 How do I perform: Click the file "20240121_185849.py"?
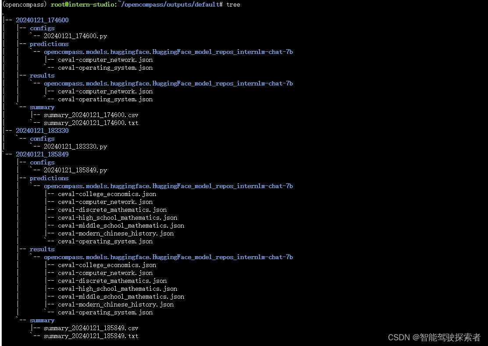pyautogui.click(x=75, y=170)
